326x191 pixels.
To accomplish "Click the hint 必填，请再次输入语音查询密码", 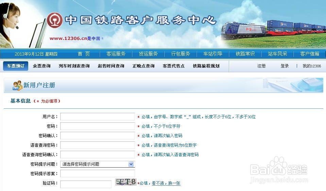I will tap(170, 155).
